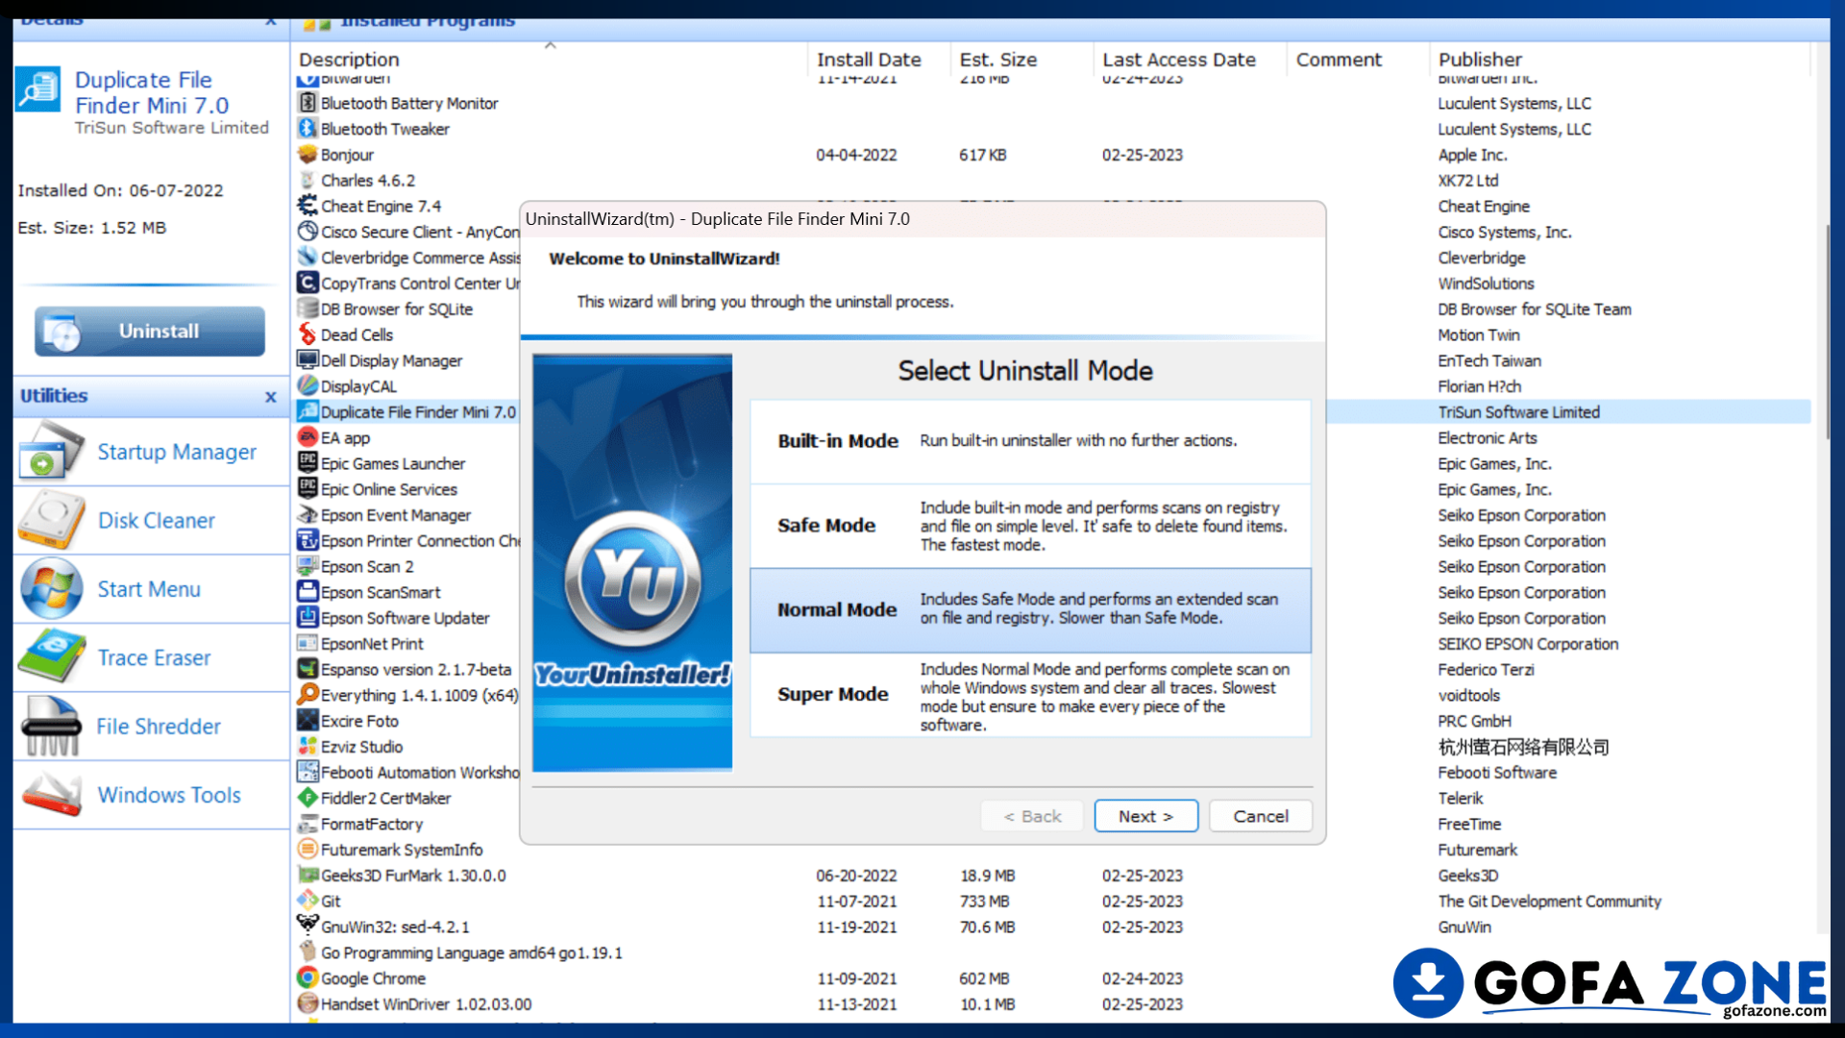1845x1038 pixels.
Task: Click the Fiddler2 CertMaker icon
Action: tap(307, 798)
